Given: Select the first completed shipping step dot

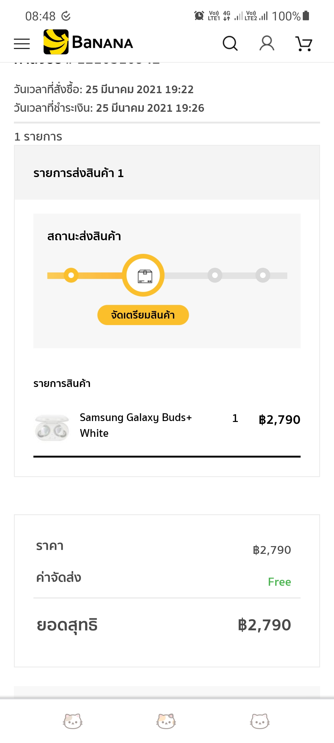Looking at the screenshot, I should [71, 275].
